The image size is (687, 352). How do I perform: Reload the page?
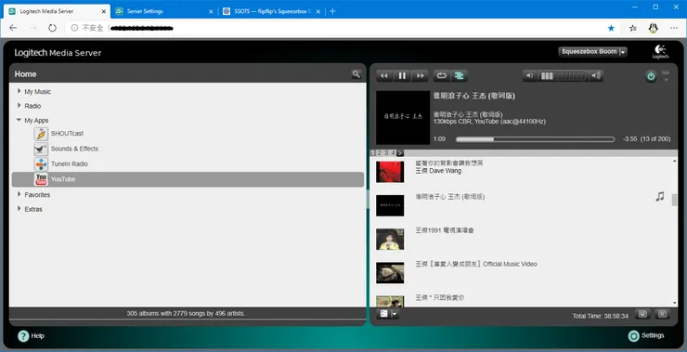[x=52, y=28]
